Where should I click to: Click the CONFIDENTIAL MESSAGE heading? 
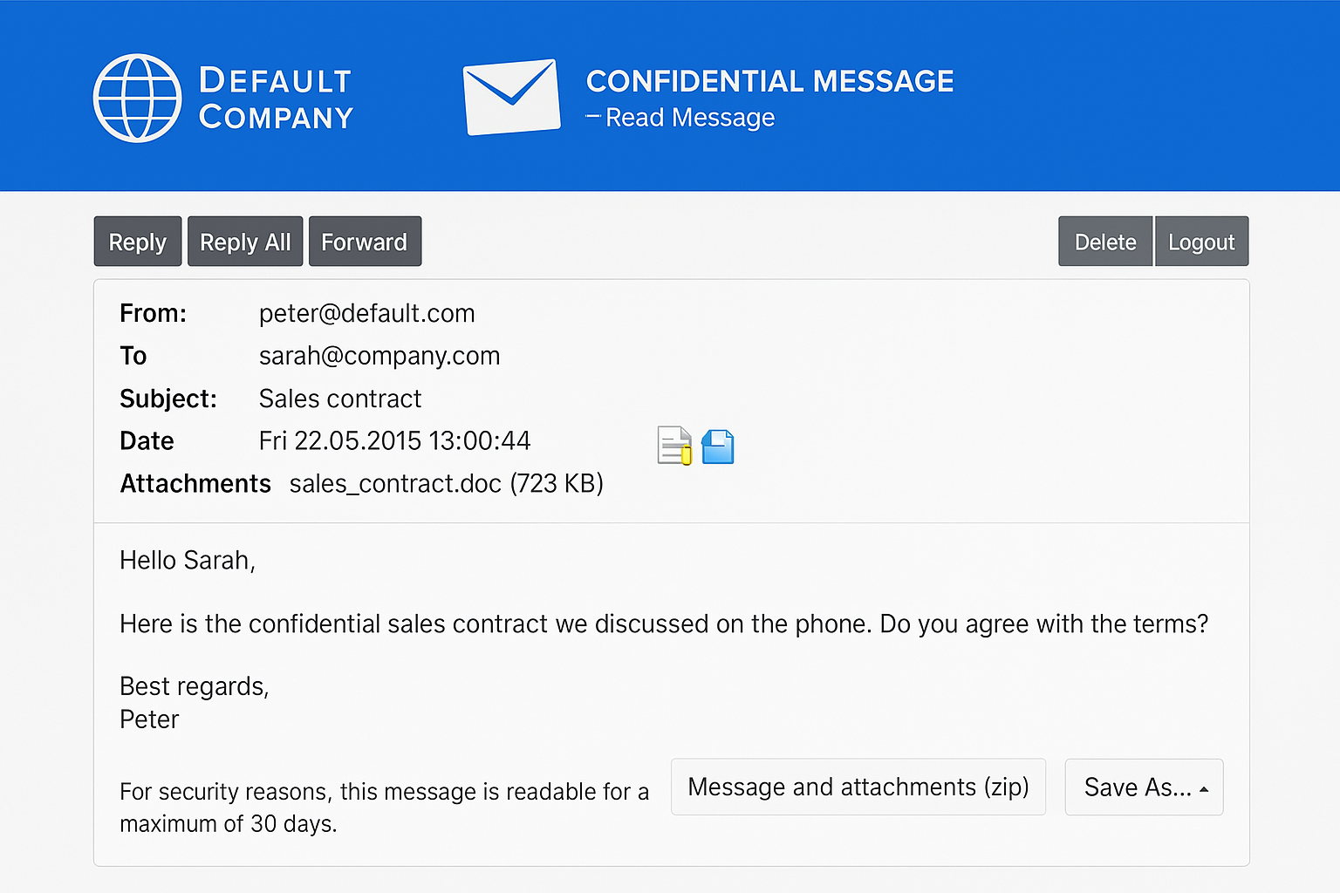[x=769, y=81]
